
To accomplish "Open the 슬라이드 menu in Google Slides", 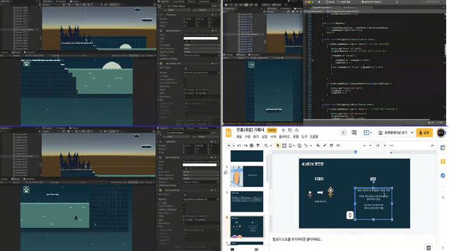I will pyautogui.click(x=284, y=137).
